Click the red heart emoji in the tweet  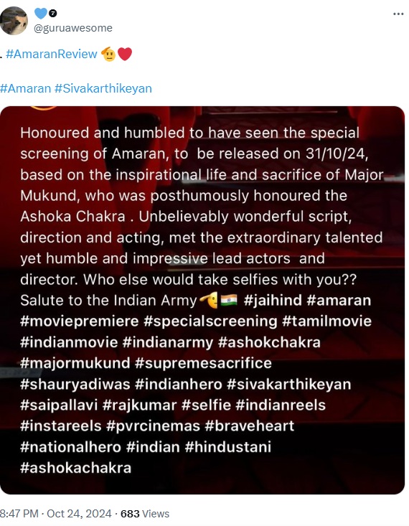coord(125,54)
